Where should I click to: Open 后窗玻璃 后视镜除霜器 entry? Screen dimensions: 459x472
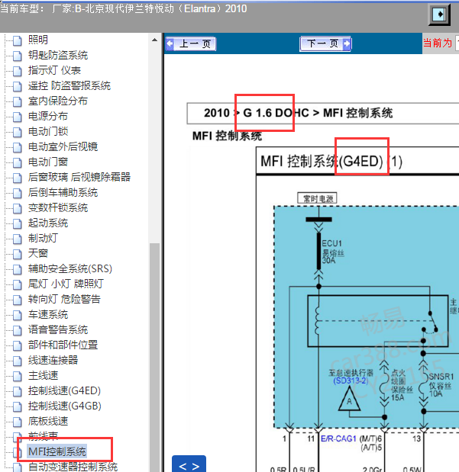pyautogui.click(x=79, y=178)
